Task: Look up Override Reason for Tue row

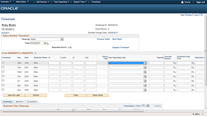Action: pos(175,68)
